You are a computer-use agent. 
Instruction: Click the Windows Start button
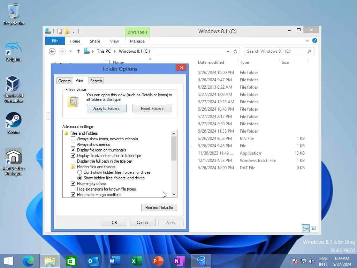(9, 261)
